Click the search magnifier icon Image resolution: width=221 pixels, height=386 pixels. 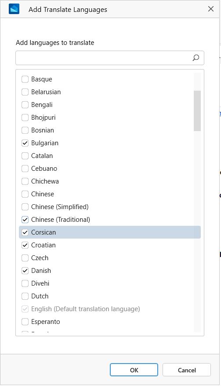196,58
